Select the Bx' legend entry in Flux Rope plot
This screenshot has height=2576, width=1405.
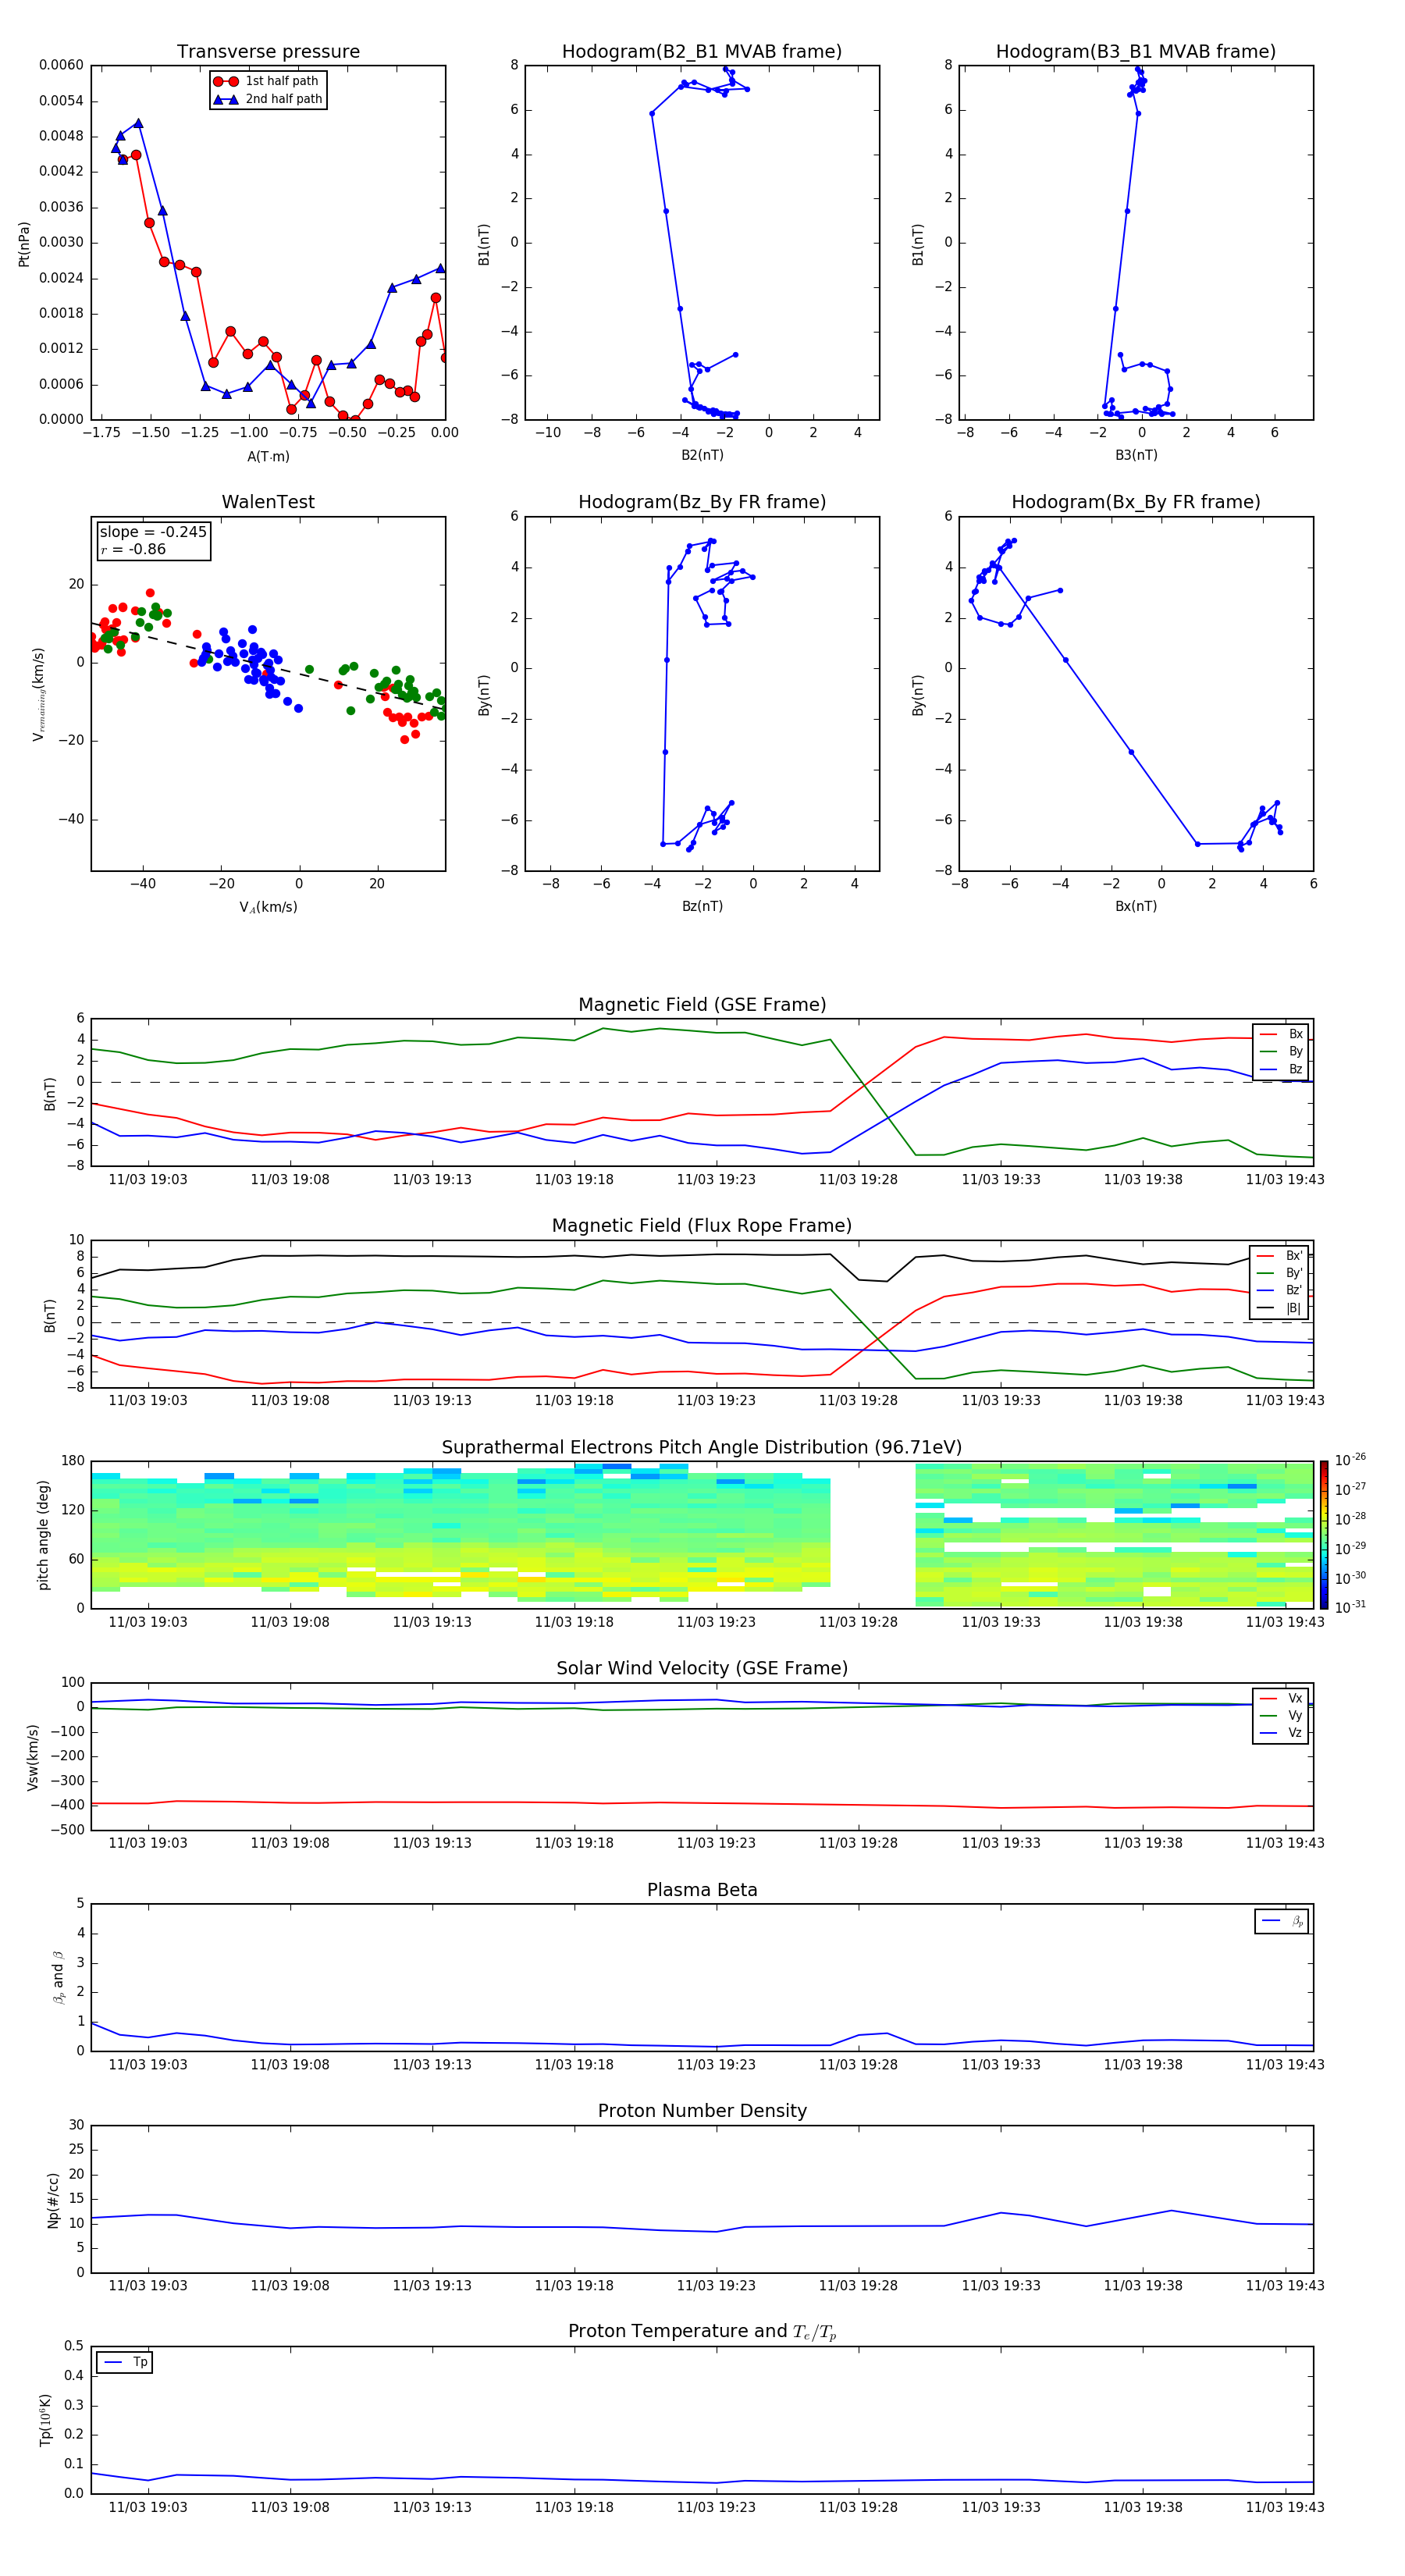coord(1280,1256)
